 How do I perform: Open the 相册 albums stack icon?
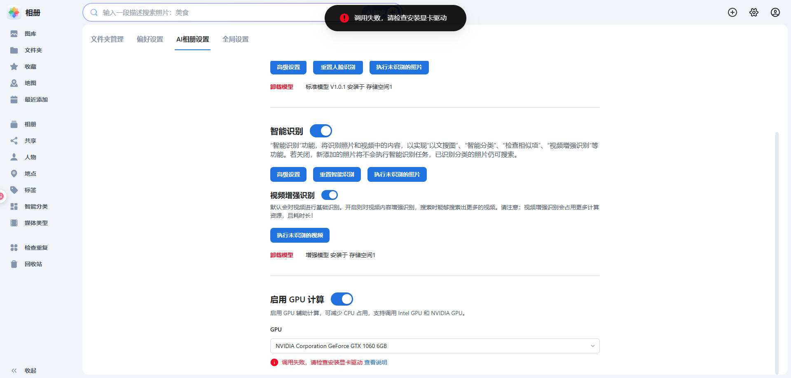(x=14, y=124)
